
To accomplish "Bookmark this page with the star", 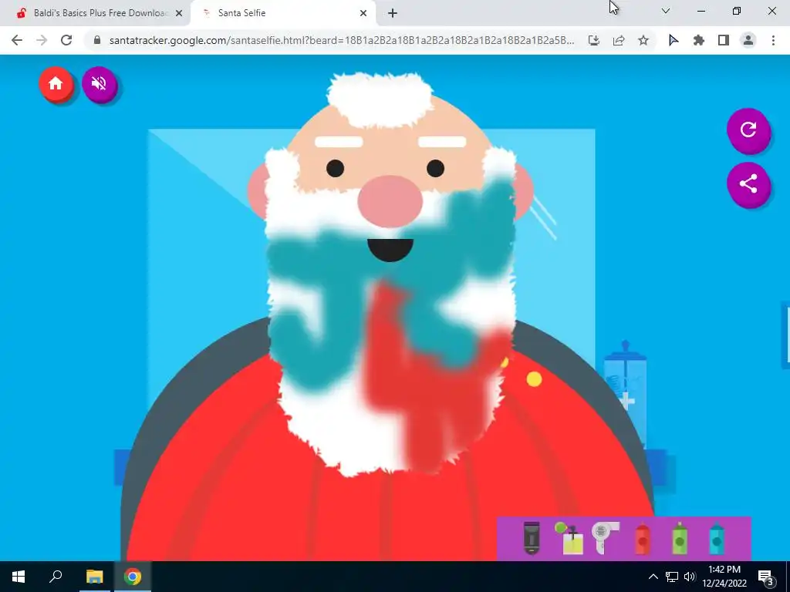I will click(643, 40).
